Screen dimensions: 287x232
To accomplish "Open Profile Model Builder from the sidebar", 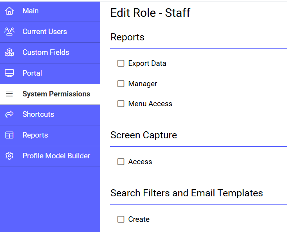I will point(50,156).
